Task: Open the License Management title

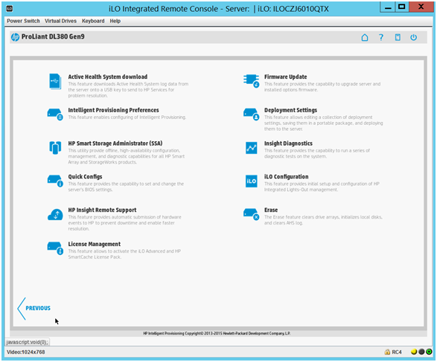Action: point(95,244)
